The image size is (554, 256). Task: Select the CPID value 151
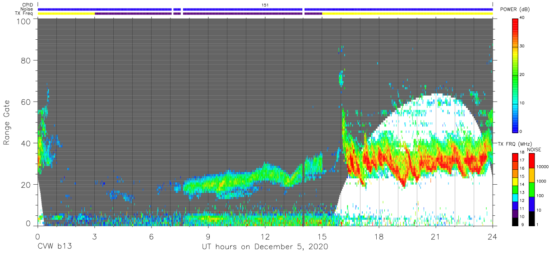(265, 5)
